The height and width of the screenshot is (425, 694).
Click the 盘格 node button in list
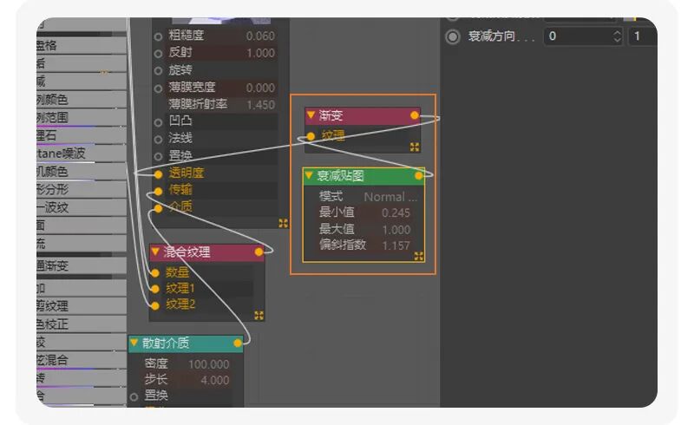click(82, 46)
